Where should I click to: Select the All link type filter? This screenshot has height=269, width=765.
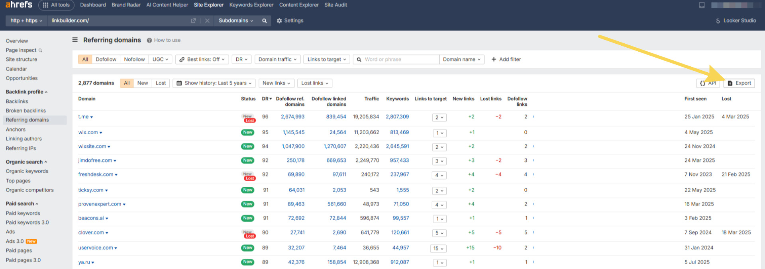[85, 59]
